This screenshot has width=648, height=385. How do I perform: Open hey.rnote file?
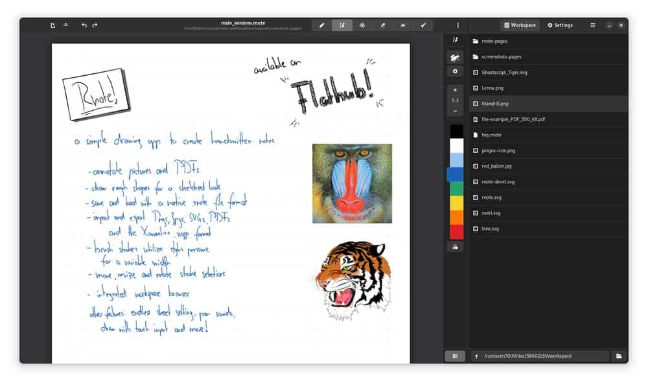[548, 135]
